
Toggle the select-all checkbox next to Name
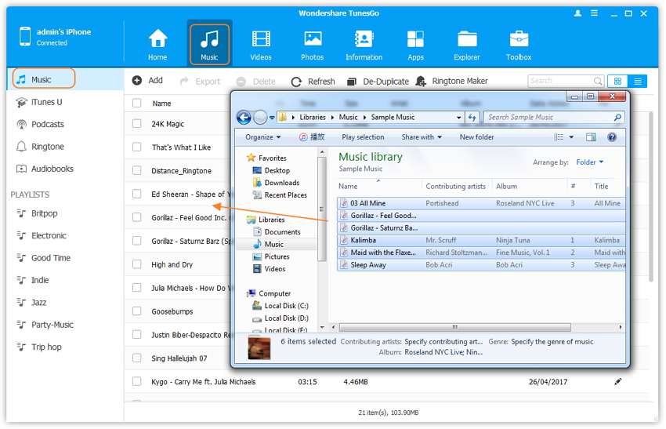point(137,103)
